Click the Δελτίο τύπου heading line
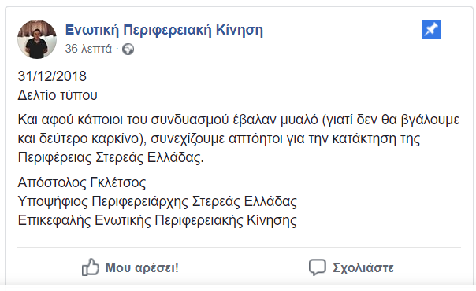Viewport: 476px width, 291px height. coord(58,95)
